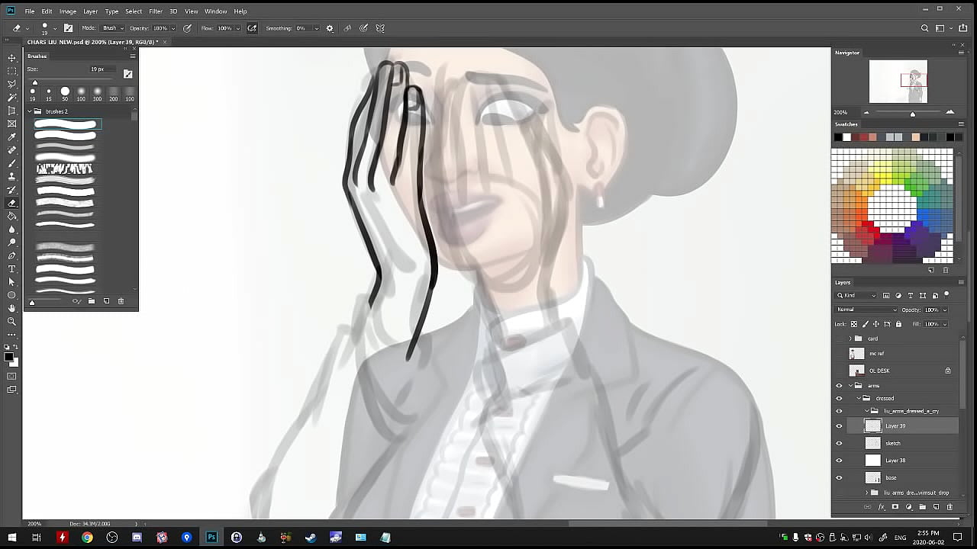Activate the Type tool

(x=11, y=269)
